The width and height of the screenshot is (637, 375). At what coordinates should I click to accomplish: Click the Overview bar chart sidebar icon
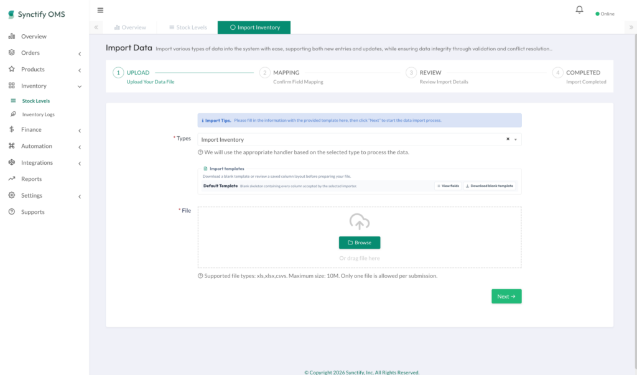point(12,36)
